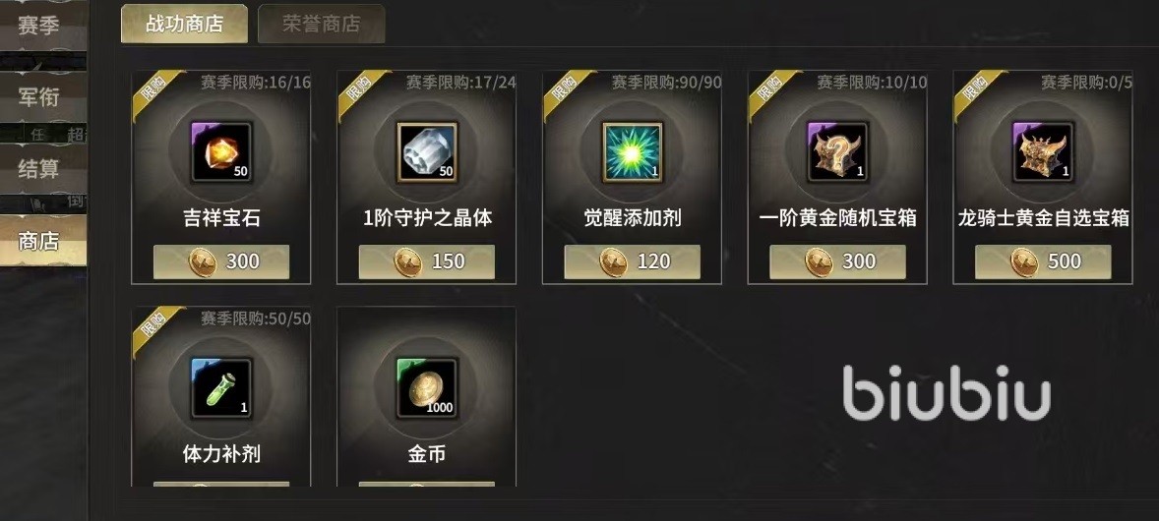Open the 一阶黄金随机宝箱 question-mark chest icon
This screenshot has height=521, width=1159.
click(x=837, y=152)
